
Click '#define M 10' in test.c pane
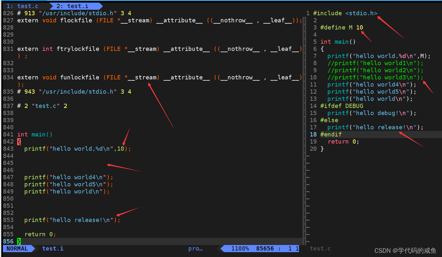click(342, 28)
